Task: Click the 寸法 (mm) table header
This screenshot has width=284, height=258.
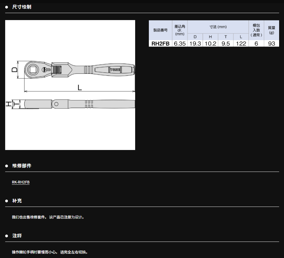Action: coord(218,27)
